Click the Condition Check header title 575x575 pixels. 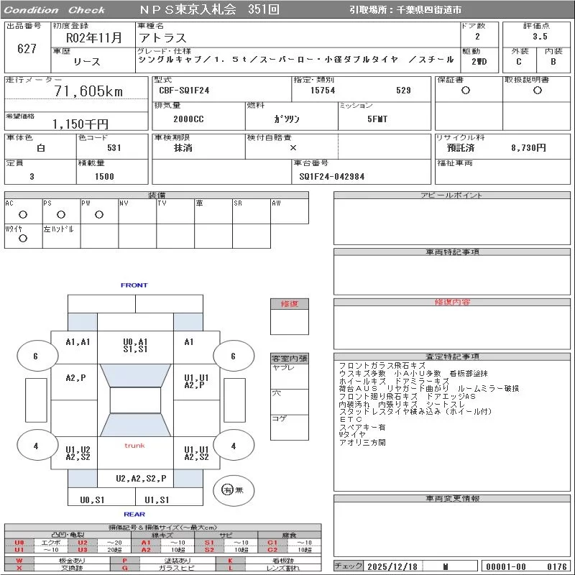[55, 10]
